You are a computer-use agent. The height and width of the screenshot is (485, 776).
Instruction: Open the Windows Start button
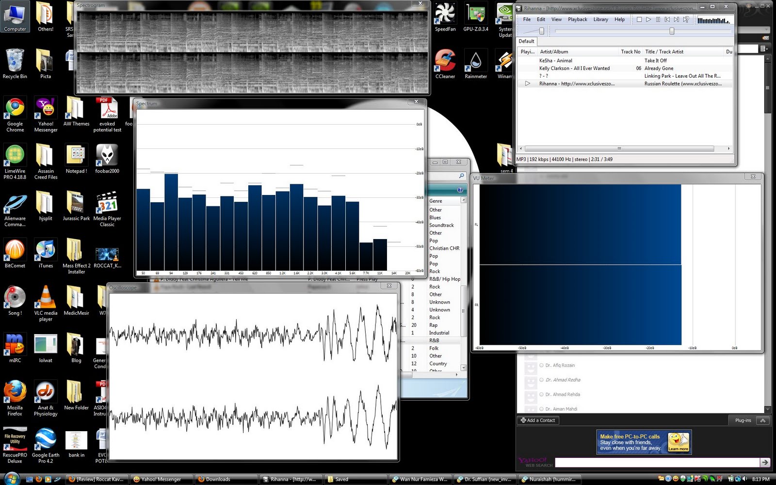coord(11,479)
